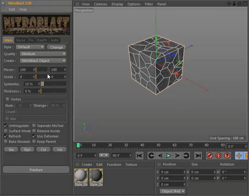Viewport: 249px width, 196px height.
Task: Open the Cameras viewport menu
Action: tap(100, 4)
